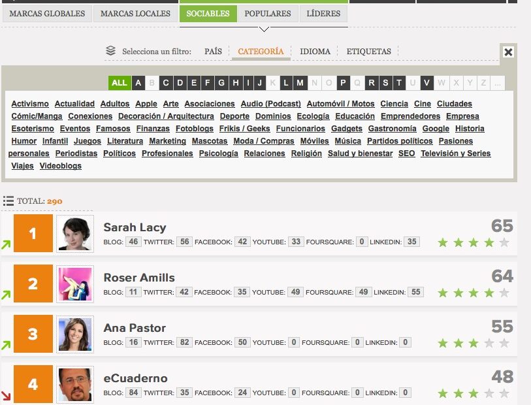Filter categories by letter F
The image size is (531, 405).
[x=208, y=83]
